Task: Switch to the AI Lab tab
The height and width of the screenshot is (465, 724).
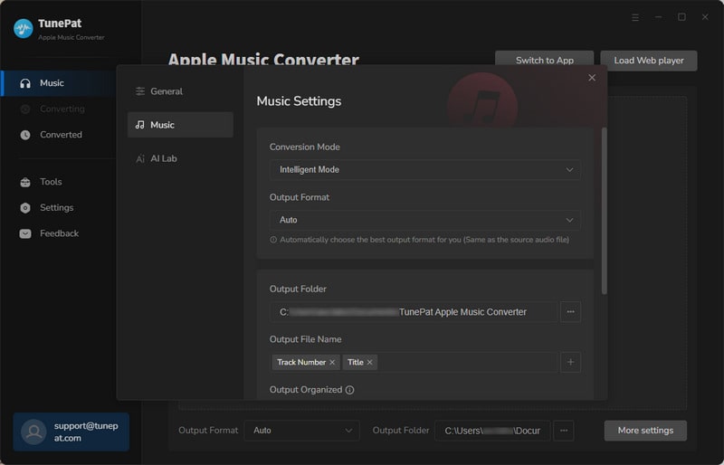Action: point(180,158)
